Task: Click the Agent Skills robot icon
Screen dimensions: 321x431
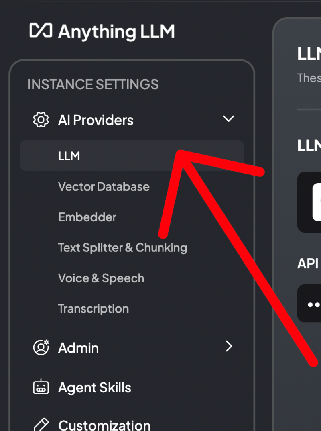Action: pyautogui.click(x=41, y=387)
